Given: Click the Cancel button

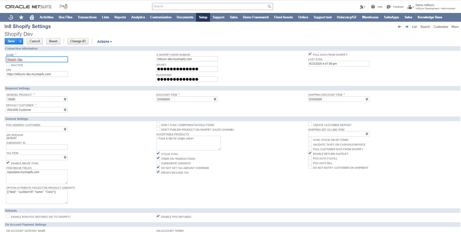Looking at the screenshot, I should click(35, 41).
